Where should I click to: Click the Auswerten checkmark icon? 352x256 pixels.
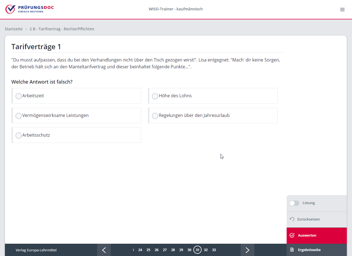tap(292, 235)
